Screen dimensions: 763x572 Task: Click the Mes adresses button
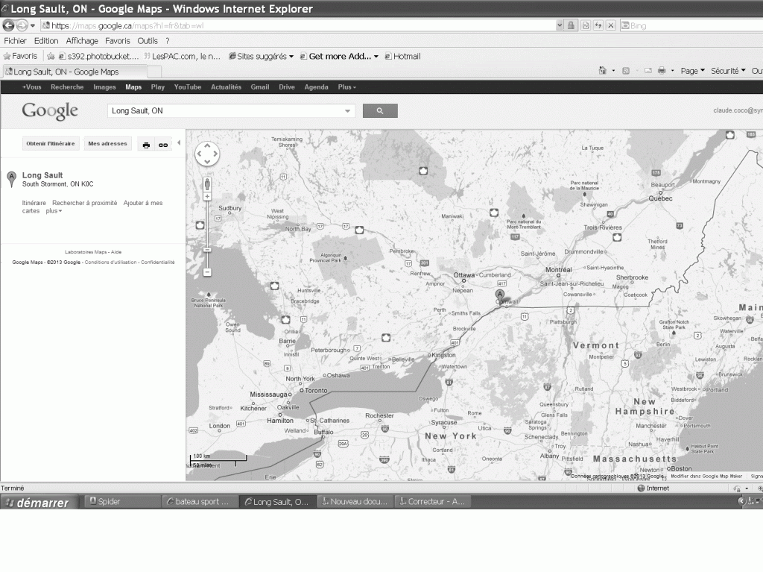click(107, 144)
